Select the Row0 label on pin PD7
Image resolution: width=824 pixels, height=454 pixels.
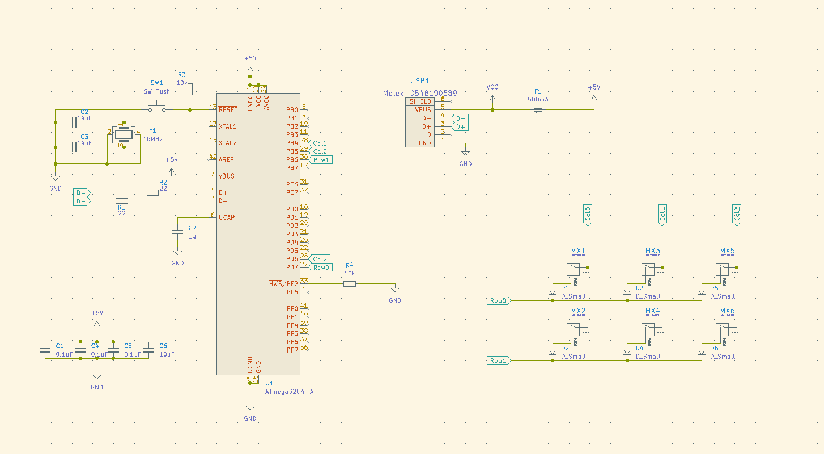pos(320,268)
